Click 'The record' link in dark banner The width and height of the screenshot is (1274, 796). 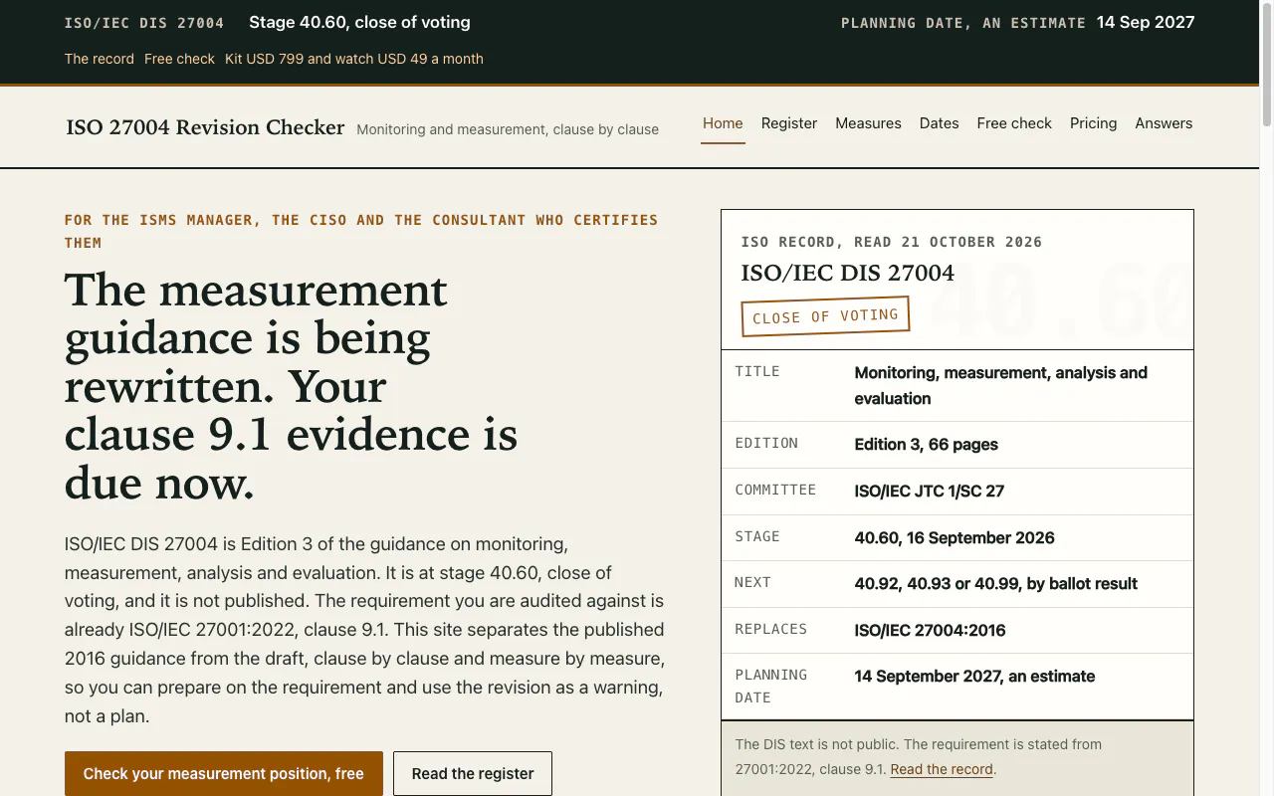coord(100,59)
